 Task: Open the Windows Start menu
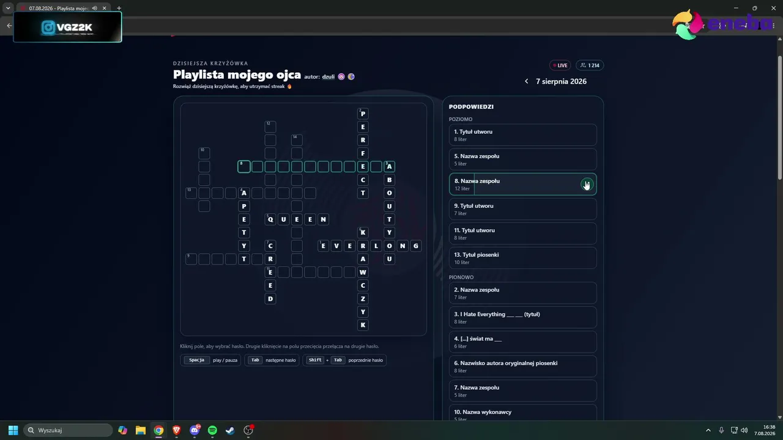(13, 430)
